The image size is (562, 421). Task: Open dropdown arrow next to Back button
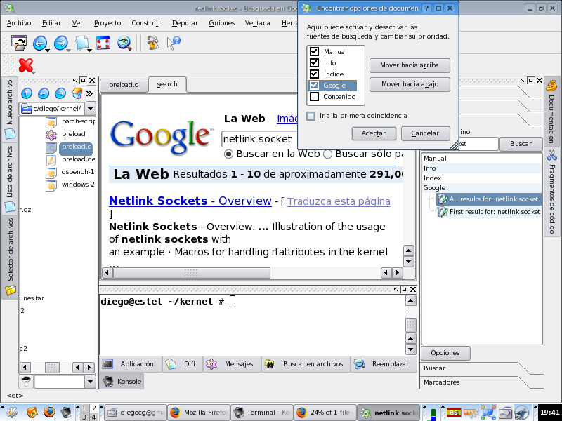[47, 51]
